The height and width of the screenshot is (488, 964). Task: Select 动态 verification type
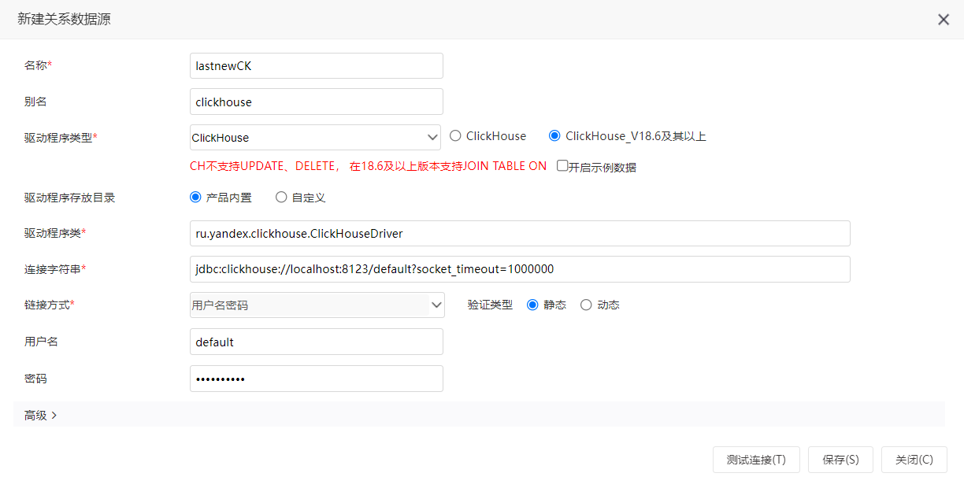586,305
